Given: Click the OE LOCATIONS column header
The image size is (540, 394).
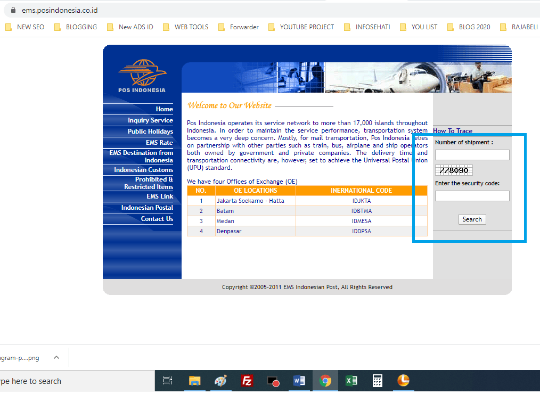Looking at the screenshot, I should [255, 191].
